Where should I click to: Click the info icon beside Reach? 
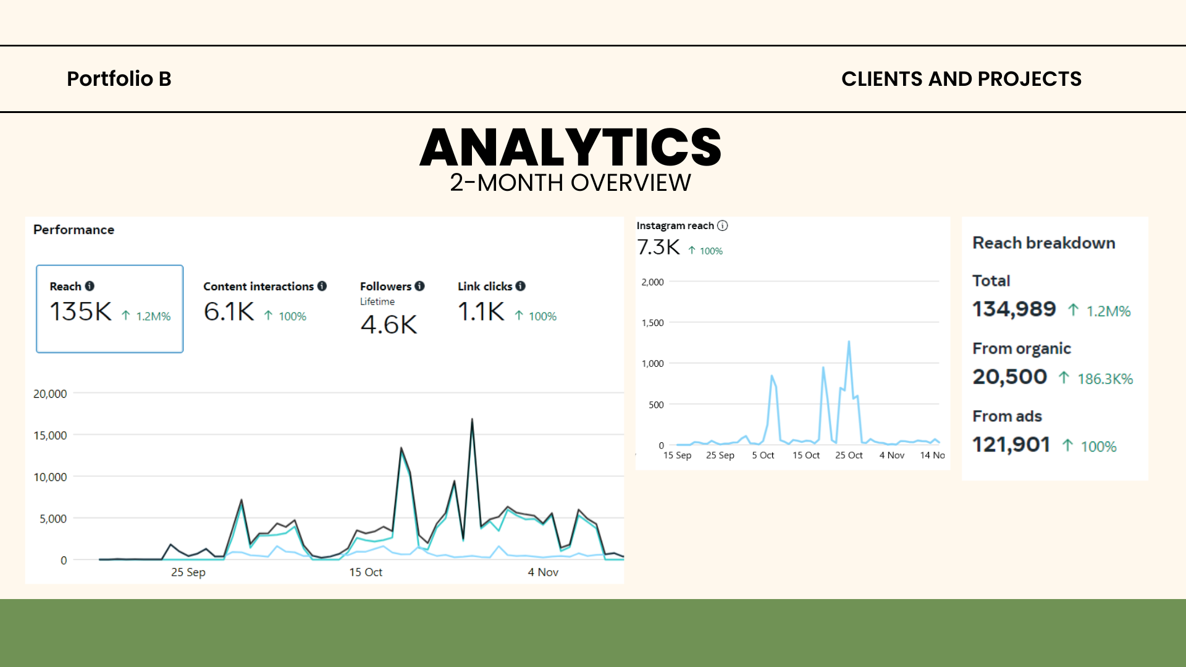90,286
